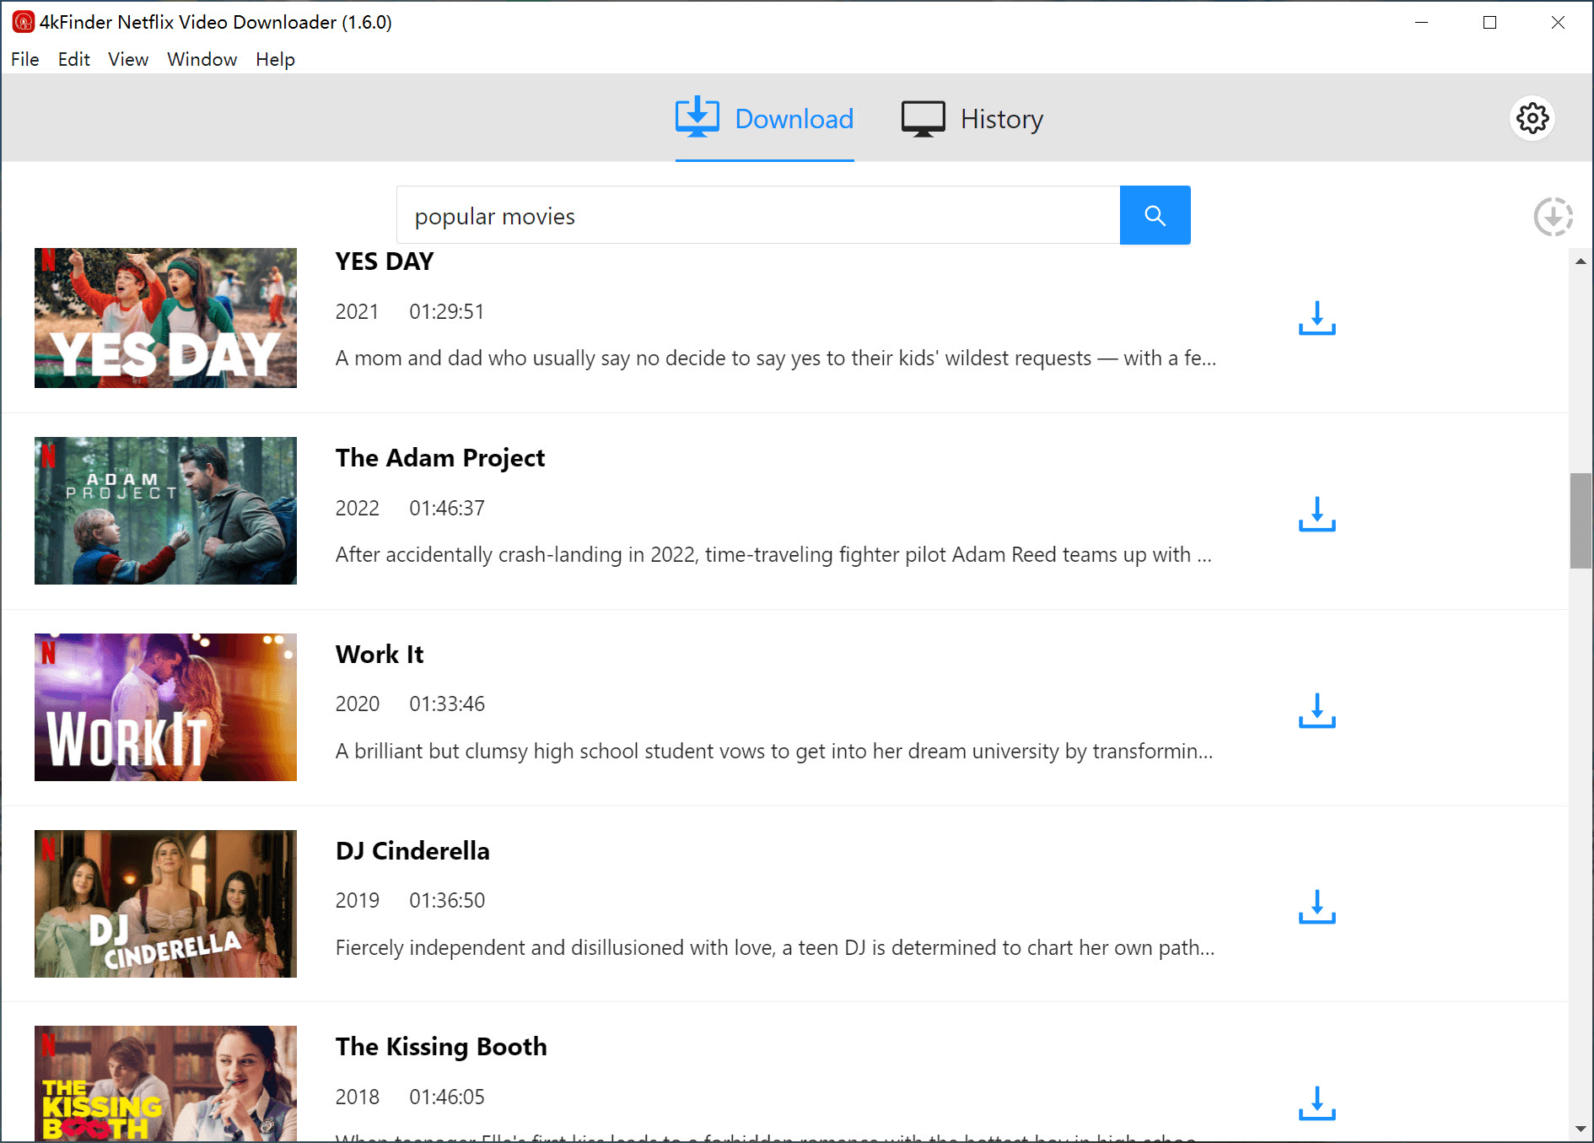Download the Work It movie

pyautogui.click(x=1317, y=711)
